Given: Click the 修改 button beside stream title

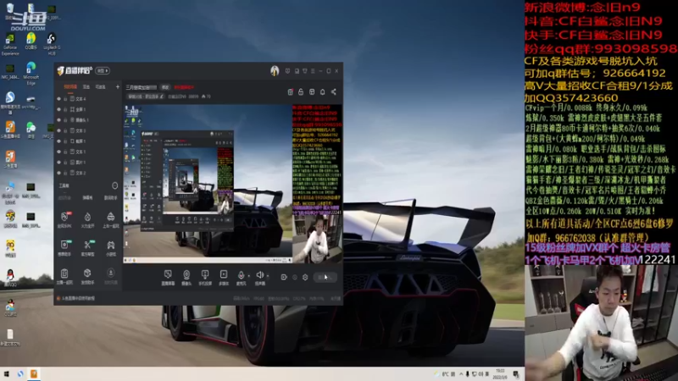Looking at the screenshot, I should click(165, 87).
